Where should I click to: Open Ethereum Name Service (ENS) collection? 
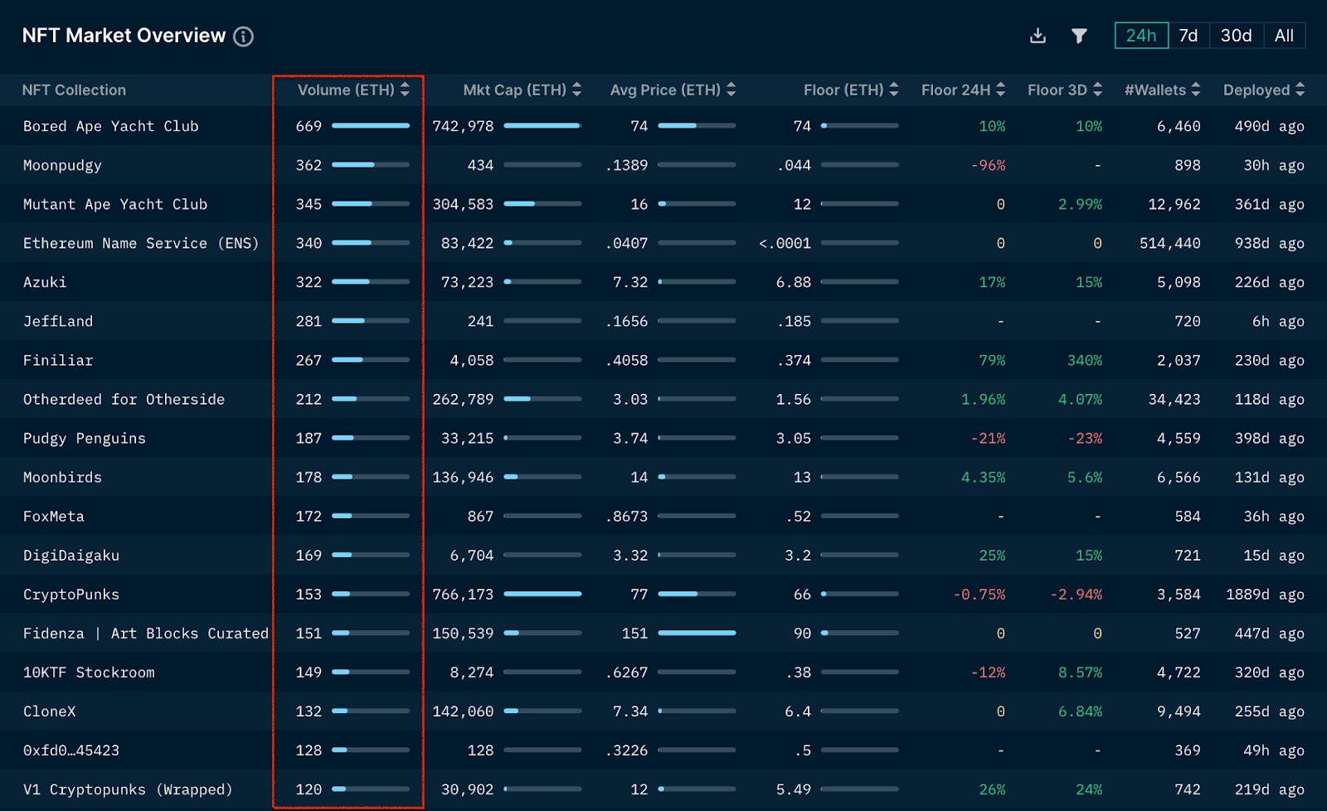pyautogui.click(x=141, y=243)
